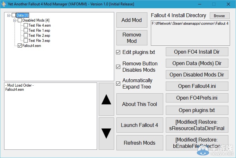Screen dimensions: 236x158
Task: Check the Test File 1.esp checkbox
Action: coord(26,30)
